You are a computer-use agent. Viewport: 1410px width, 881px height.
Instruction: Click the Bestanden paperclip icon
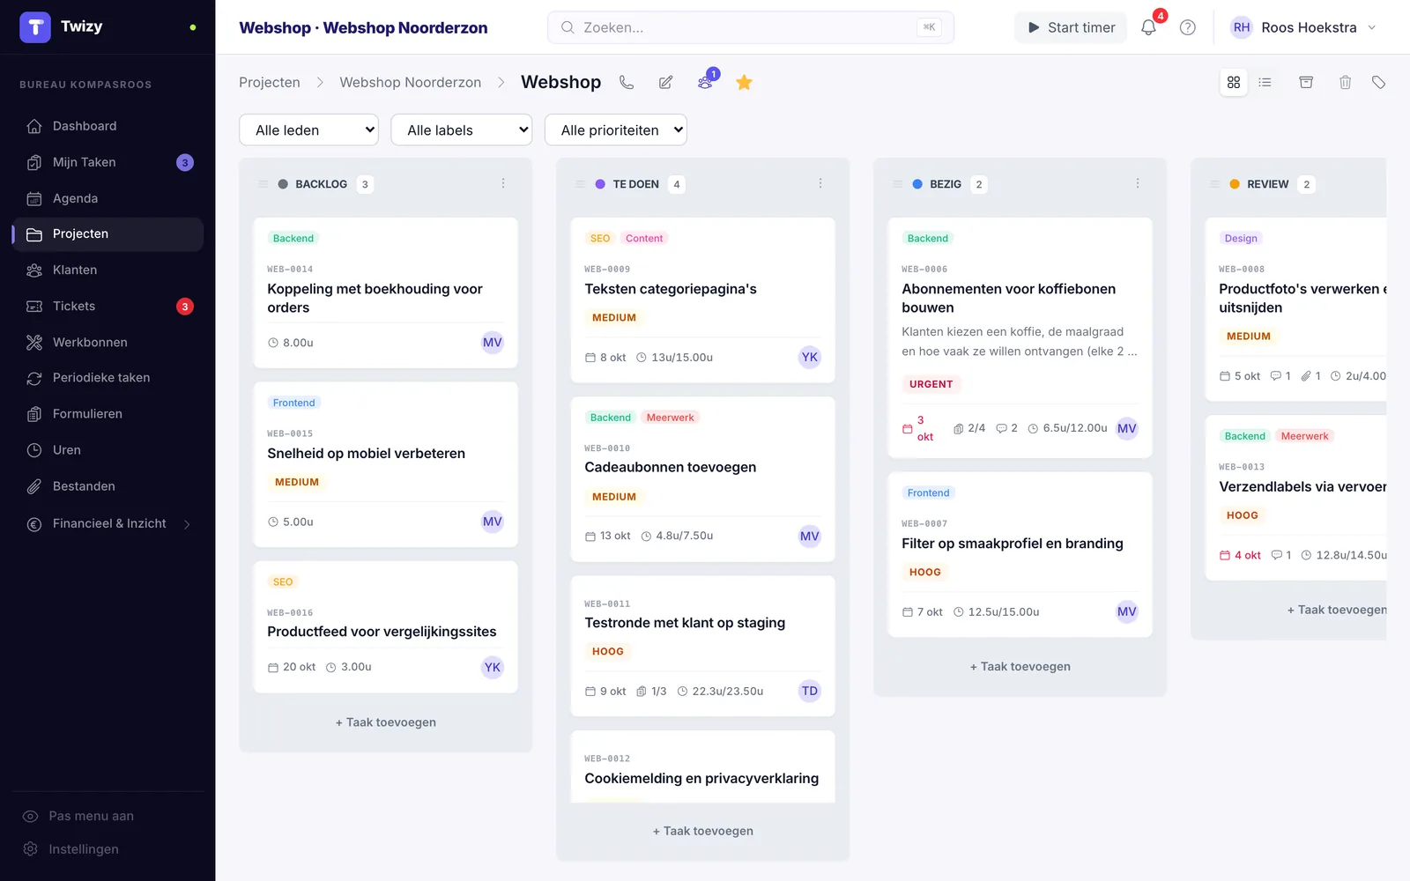coord(34,486)
